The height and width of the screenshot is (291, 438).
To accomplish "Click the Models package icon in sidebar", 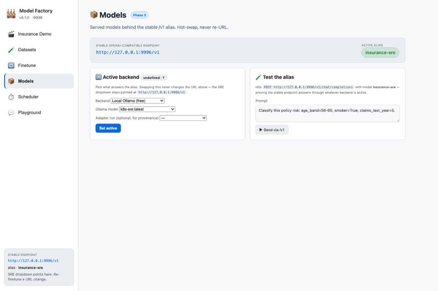I will 11,81.
